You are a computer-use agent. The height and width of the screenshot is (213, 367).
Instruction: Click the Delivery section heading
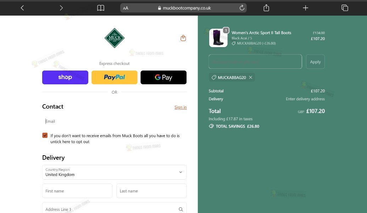click(53, 158)
